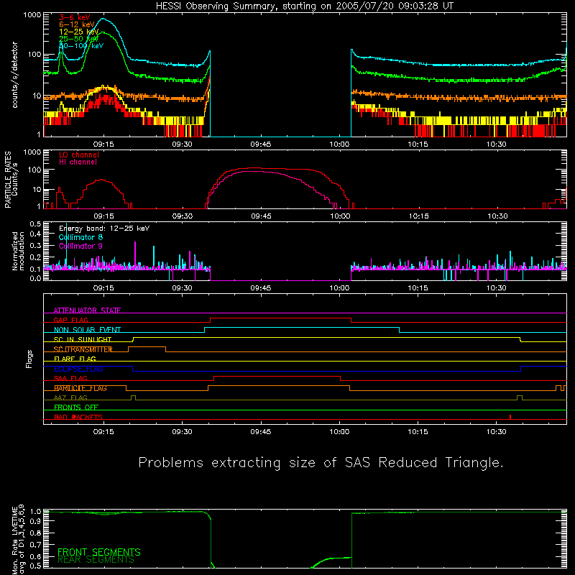Select the NON_SOLAR_EVENT flag label

[87, 330]
